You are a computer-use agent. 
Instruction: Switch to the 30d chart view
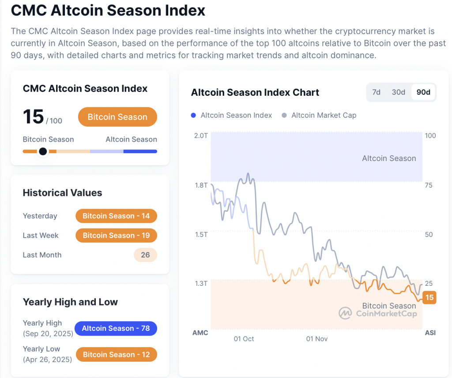(x=398, y=92)
